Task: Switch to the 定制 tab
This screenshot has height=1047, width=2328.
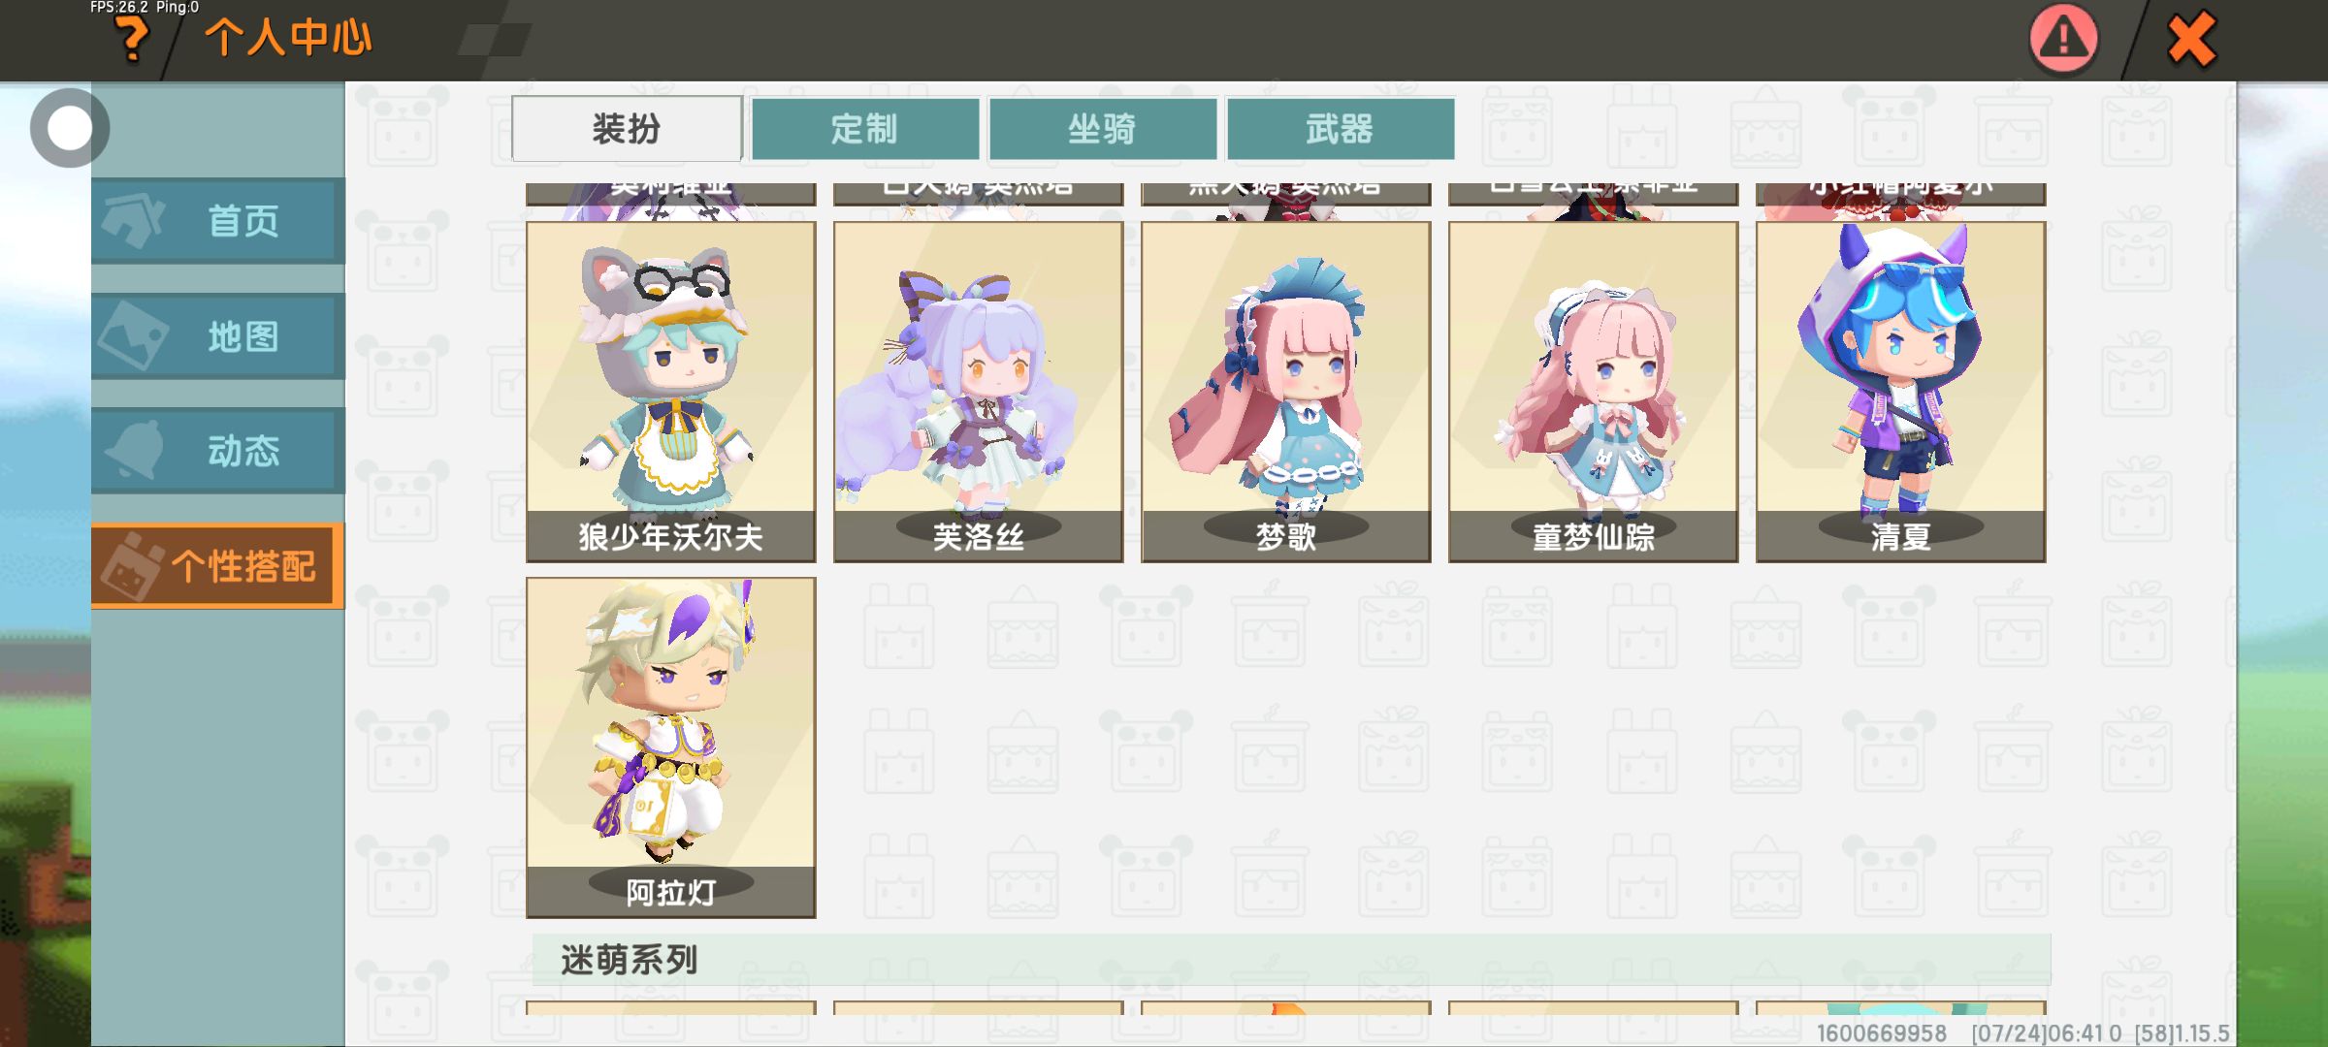Action: point(864,128)
